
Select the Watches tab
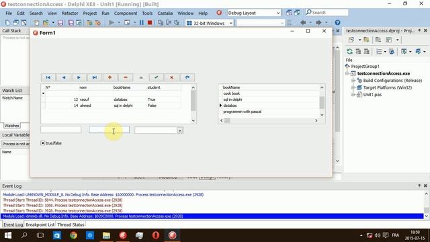point(12,126)
